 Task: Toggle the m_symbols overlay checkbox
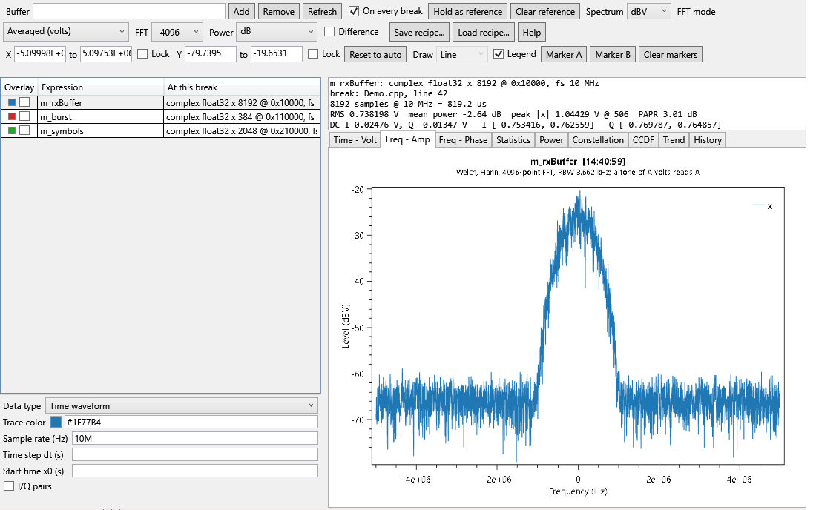click(x=24, y=130)
